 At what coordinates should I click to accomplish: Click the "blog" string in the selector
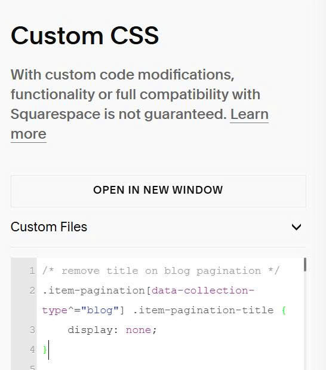(x=100, y=310)
